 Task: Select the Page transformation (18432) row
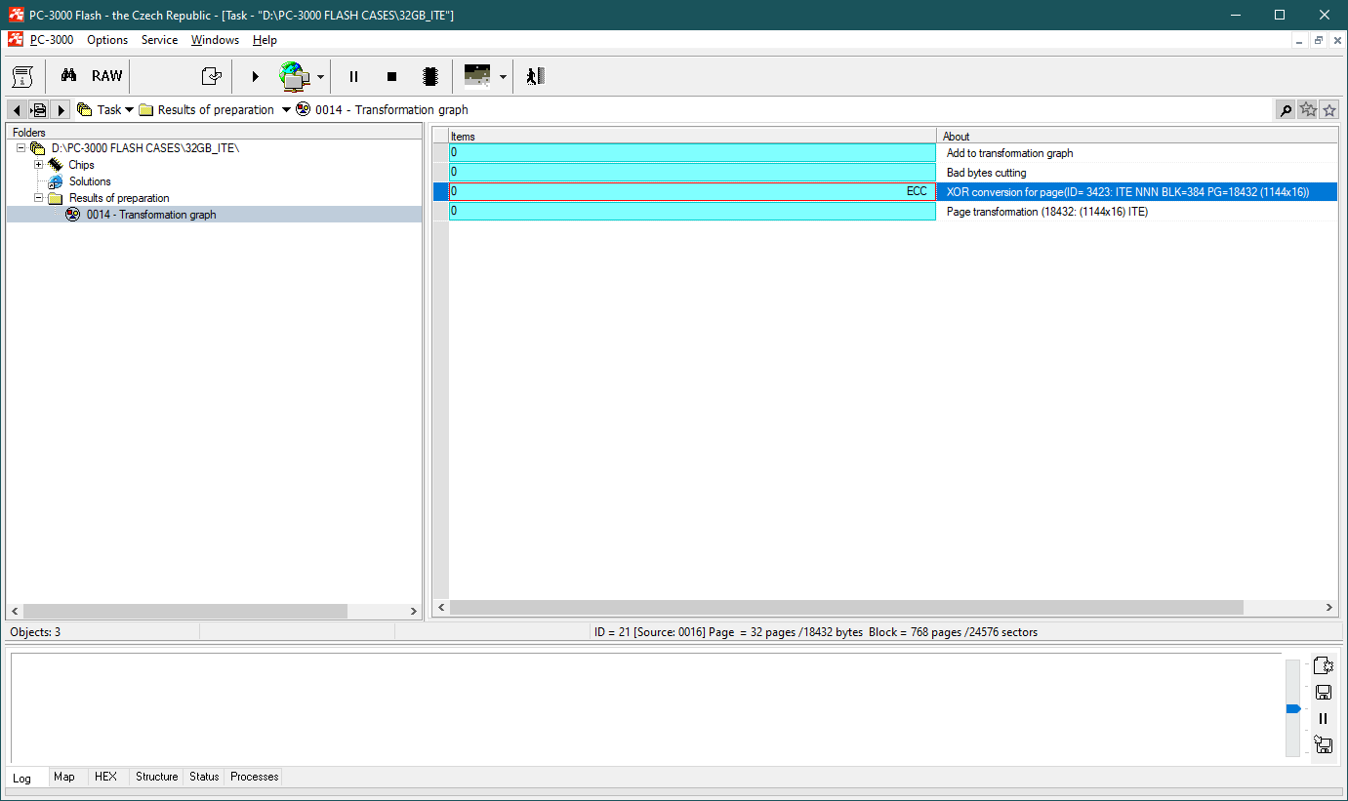[x=884, y=212]
